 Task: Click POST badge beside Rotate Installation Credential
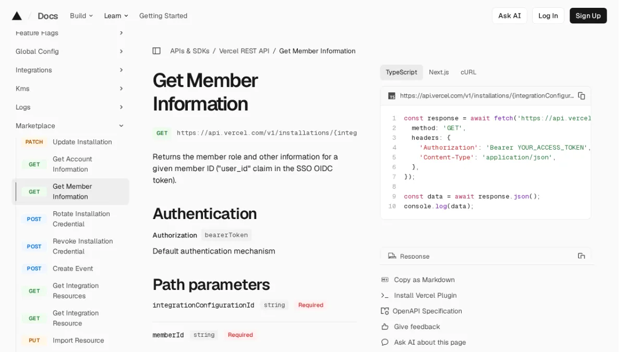click(x=34, y=219)
